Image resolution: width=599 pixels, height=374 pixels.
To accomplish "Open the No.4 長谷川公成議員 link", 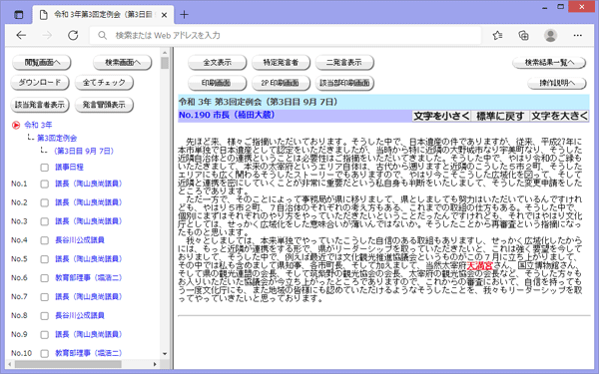I will click(80, 240).
